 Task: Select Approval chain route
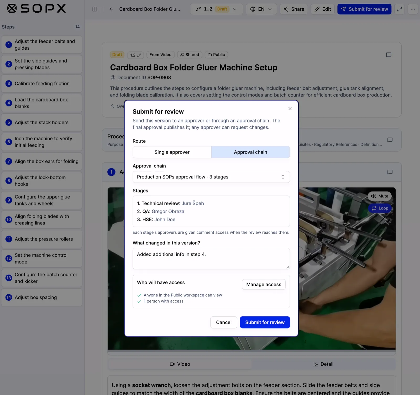pos(250,152)
